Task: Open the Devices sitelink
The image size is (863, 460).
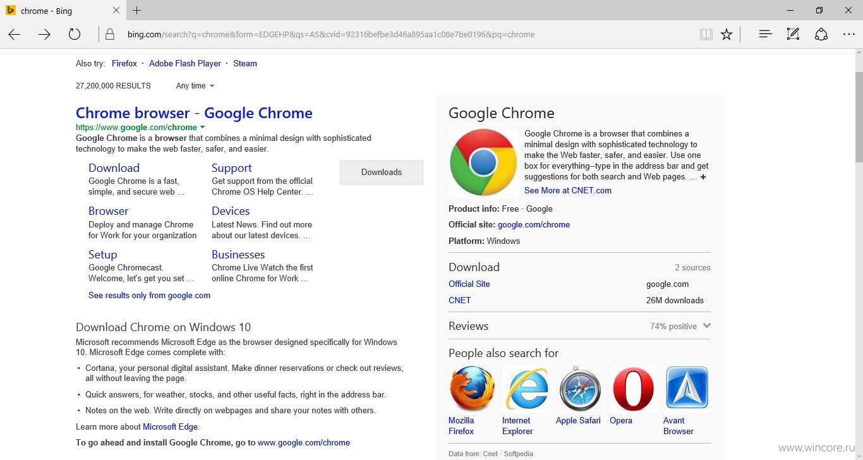Action: [x=231, y=211]
